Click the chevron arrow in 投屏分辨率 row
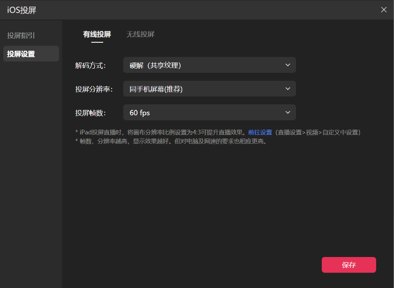Screen dimensions: 394x288 [288, 89]
